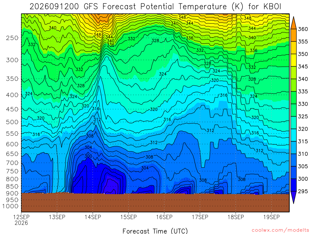This screenshot has width=312, height=234.
Task: Click the green 330 colorbar segment
Action: click(x=293, y=110)
